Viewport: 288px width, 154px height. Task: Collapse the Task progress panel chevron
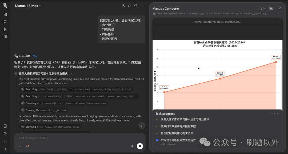click(278, 114)
